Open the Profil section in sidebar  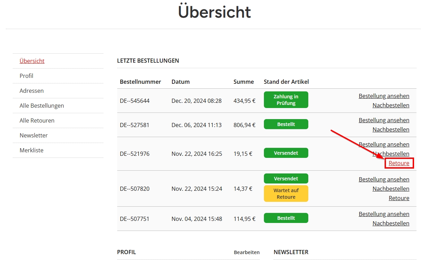pyautogui.click(x=26, y=75)
